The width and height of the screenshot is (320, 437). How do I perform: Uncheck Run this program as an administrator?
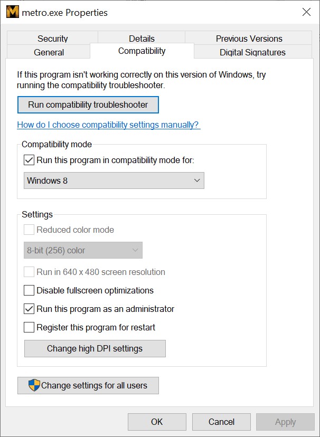30,309
